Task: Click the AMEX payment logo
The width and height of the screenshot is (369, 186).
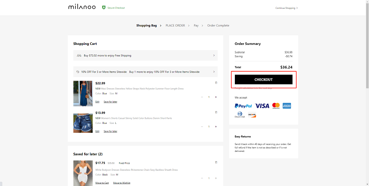Action: 287,106
